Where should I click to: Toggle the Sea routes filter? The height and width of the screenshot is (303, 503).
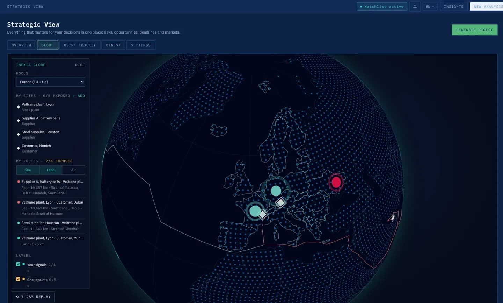28,170
